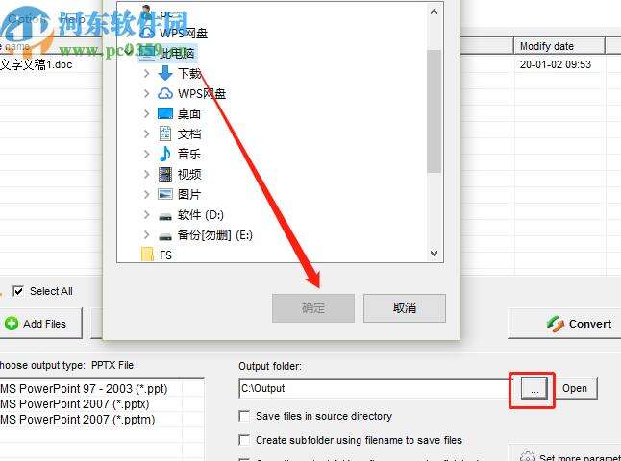621x461 pixels.
Task: Select the 音乐 music note icon
Action: pos(165,154)
